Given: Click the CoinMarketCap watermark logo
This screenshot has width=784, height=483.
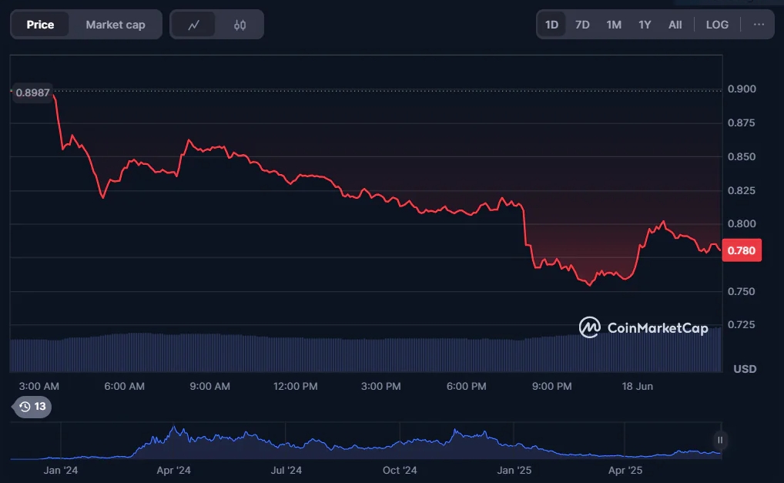Looking at the screenshot, I should (643, 327).
